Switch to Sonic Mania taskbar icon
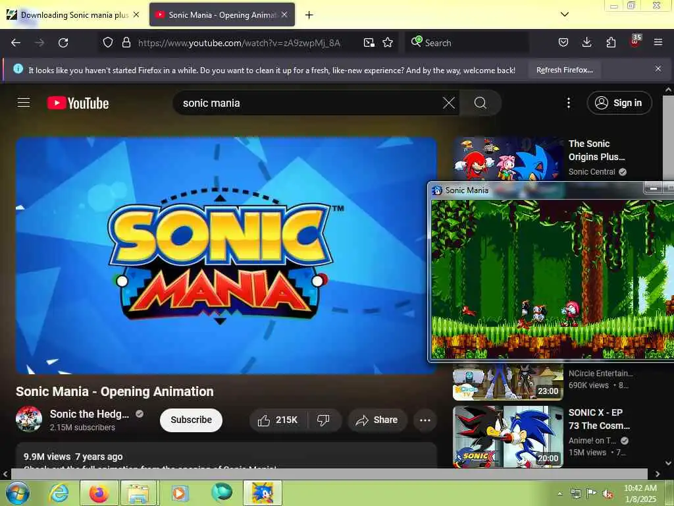This screenshot has width=674, height=506. (x=263, y=493)
